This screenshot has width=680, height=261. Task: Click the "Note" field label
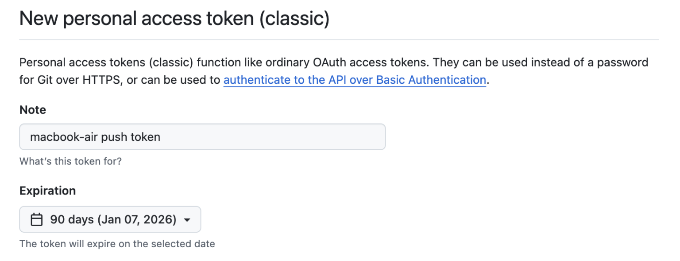click(x=33, y=110)
